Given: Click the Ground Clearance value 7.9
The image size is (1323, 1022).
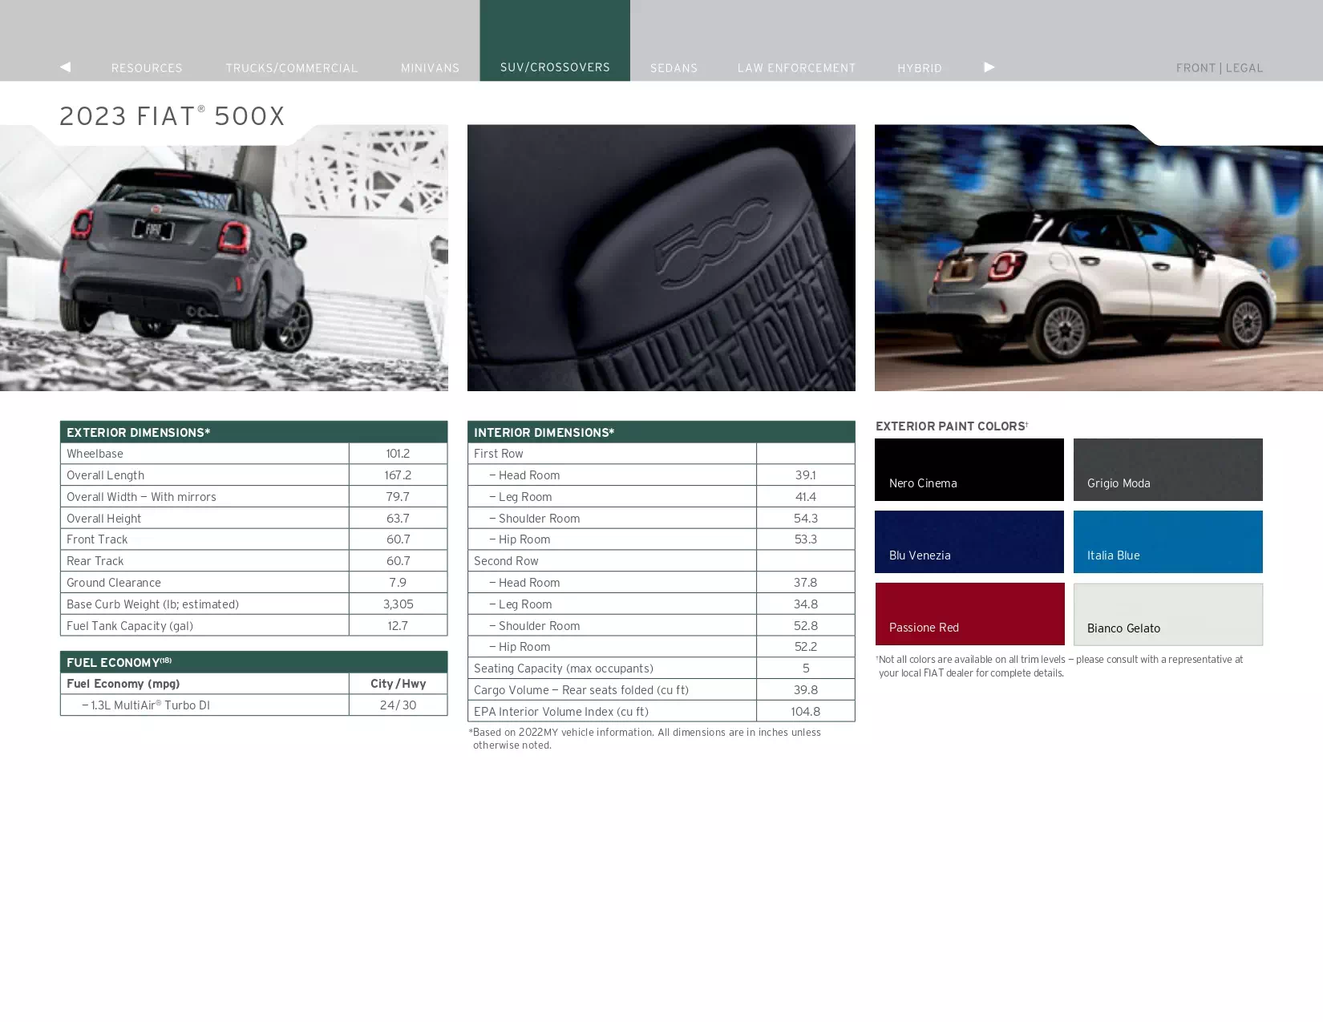Looking at the screenshot, I should pos(398,583).
